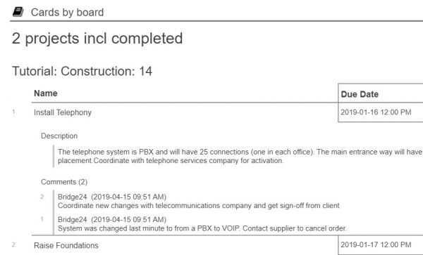This screenshot has height=255, width=423.
Task: Select comment about coordinating with telecommunications company
Action: [199, 206]
